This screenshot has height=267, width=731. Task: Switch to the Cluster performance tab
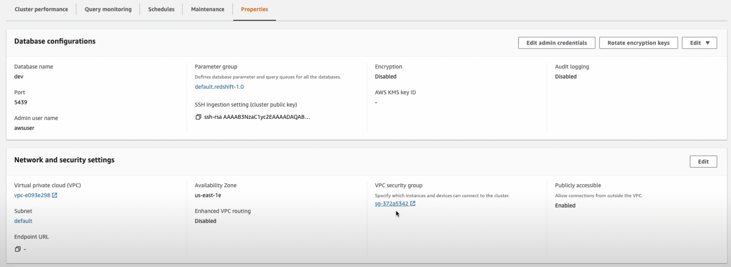point(41,9)
